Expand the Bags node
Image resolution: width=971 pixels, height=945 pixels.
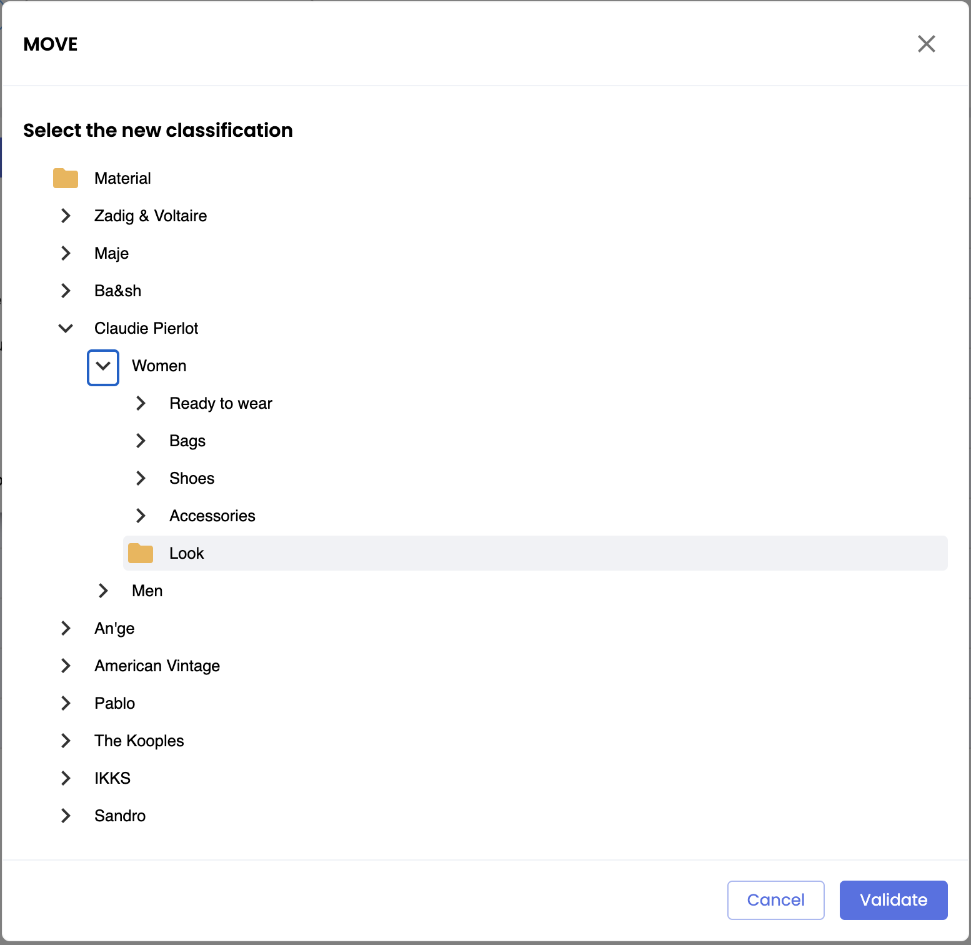pyautogui.click(x=141, y=441)
